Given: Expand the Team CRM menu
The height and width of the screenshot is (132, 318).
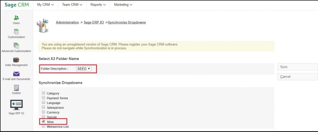Looking at the screenshot, I should point(72,5).
